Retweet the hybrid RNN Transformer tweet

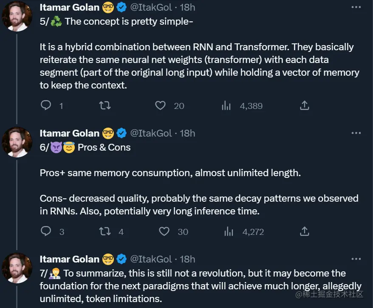(105, 106)
